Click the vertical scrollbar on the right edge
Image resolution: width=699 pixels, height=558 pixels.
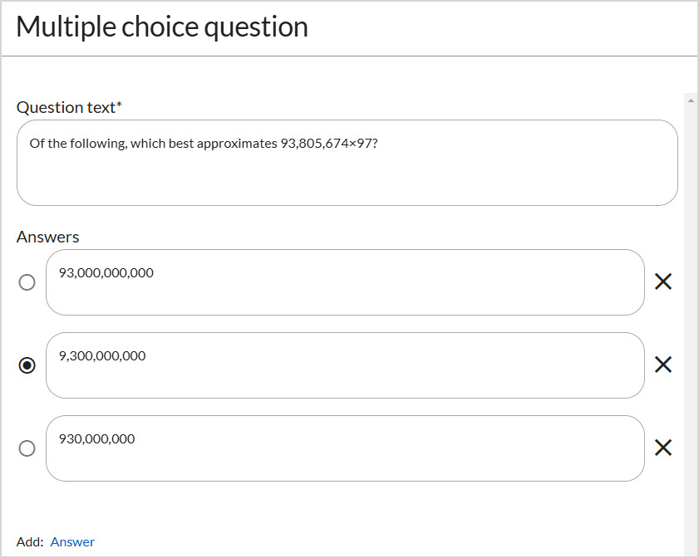point(692,249)
